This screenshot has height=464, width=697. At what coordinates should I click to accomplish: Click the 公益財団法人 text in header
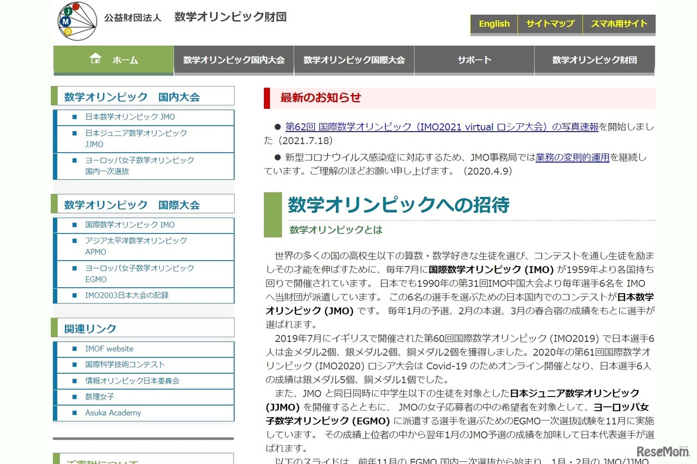[133, 17]
